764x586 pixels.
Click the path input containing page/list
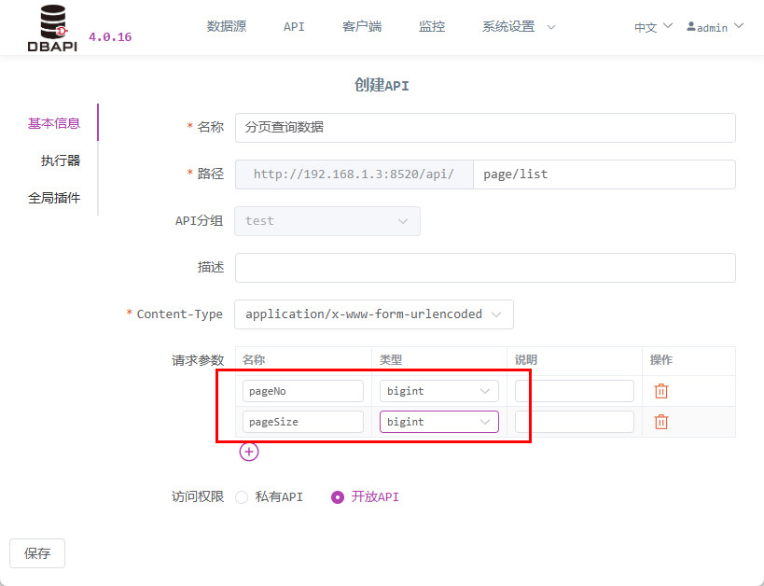pos(604,174)
